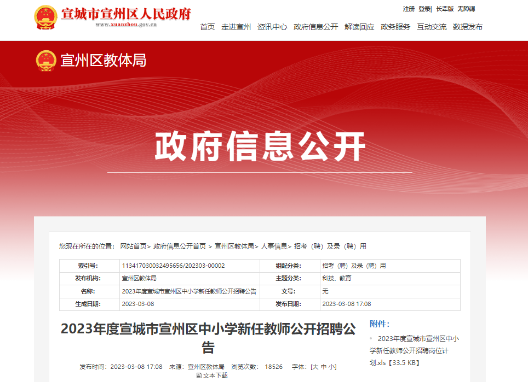
Task: Go to 政府信息公开 in the navigation
Action: [x=316, y=27]
